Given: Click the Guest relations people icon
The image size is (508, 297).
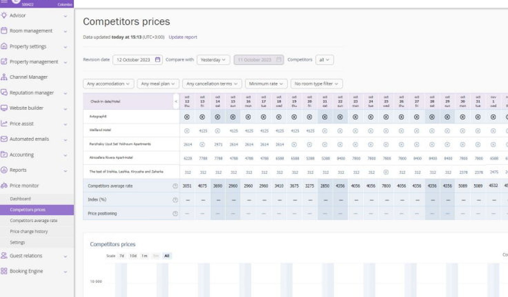Looking at the screenshot, I should click(x=4, y=255).
